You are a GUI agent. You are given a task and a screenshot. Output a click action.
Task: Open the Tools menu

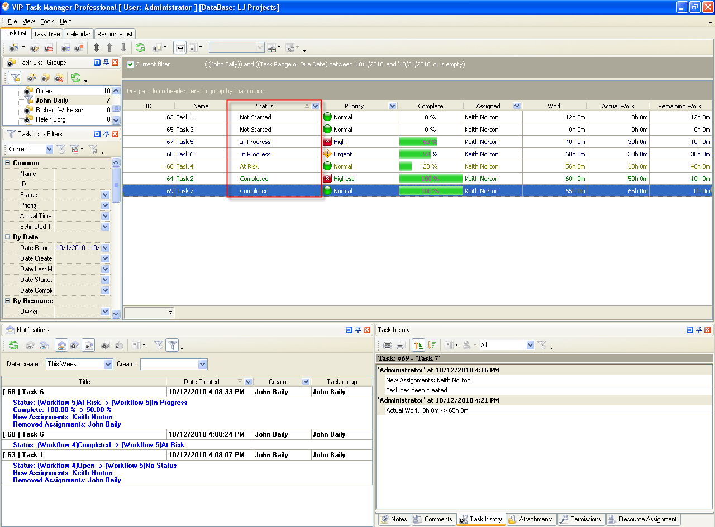pos(47,21)
